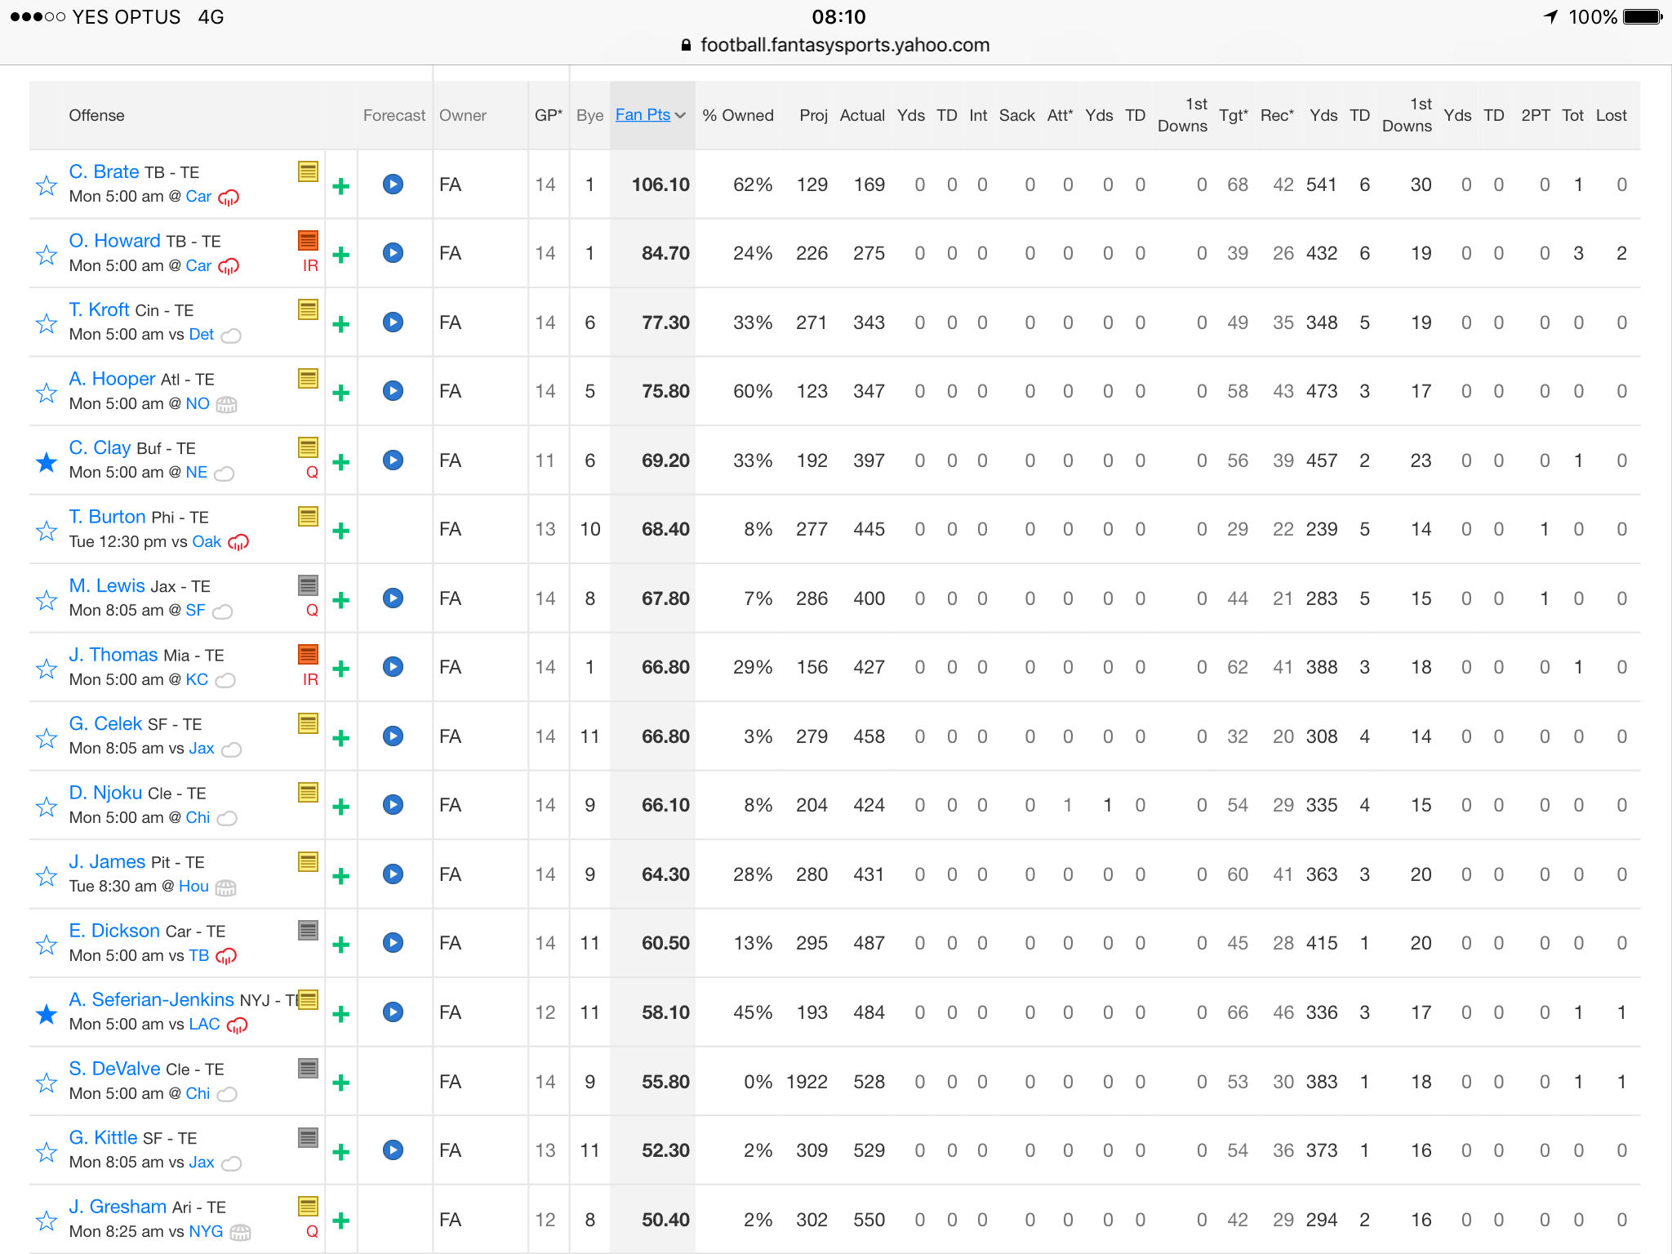1672x1254 pixels.
Task: Play C. Clay forecast video
Action: pyautogui.click(x=393, y=460)
